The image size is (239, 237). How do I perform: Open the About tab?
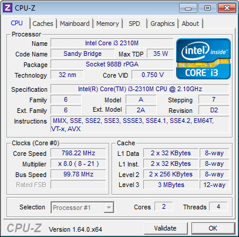pos(190,24)
